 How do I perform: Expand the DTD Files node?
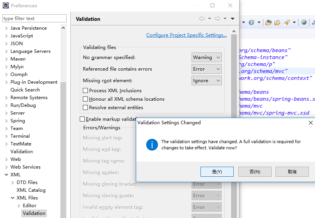click(12, 183)
